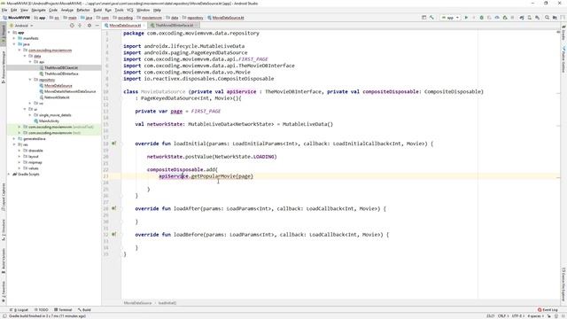The height and width of the screenshot is (319, 567).
Task: Open the VCS menu
Action: tap(130, 10)
